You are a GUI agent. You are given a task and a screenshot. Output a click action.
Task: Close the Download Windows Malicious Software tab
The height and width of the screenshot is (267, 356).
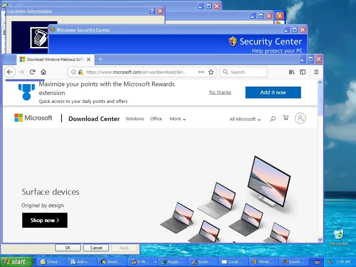coord(89,59)
